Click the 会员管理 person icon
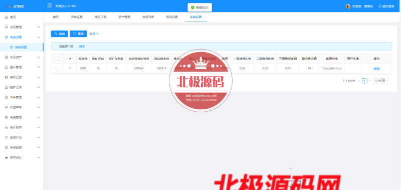 (x=7, y=27)
